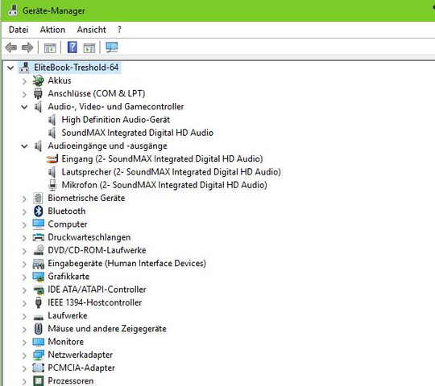
Task: Expand the Grafikkarte category
Action: [24, 277]
